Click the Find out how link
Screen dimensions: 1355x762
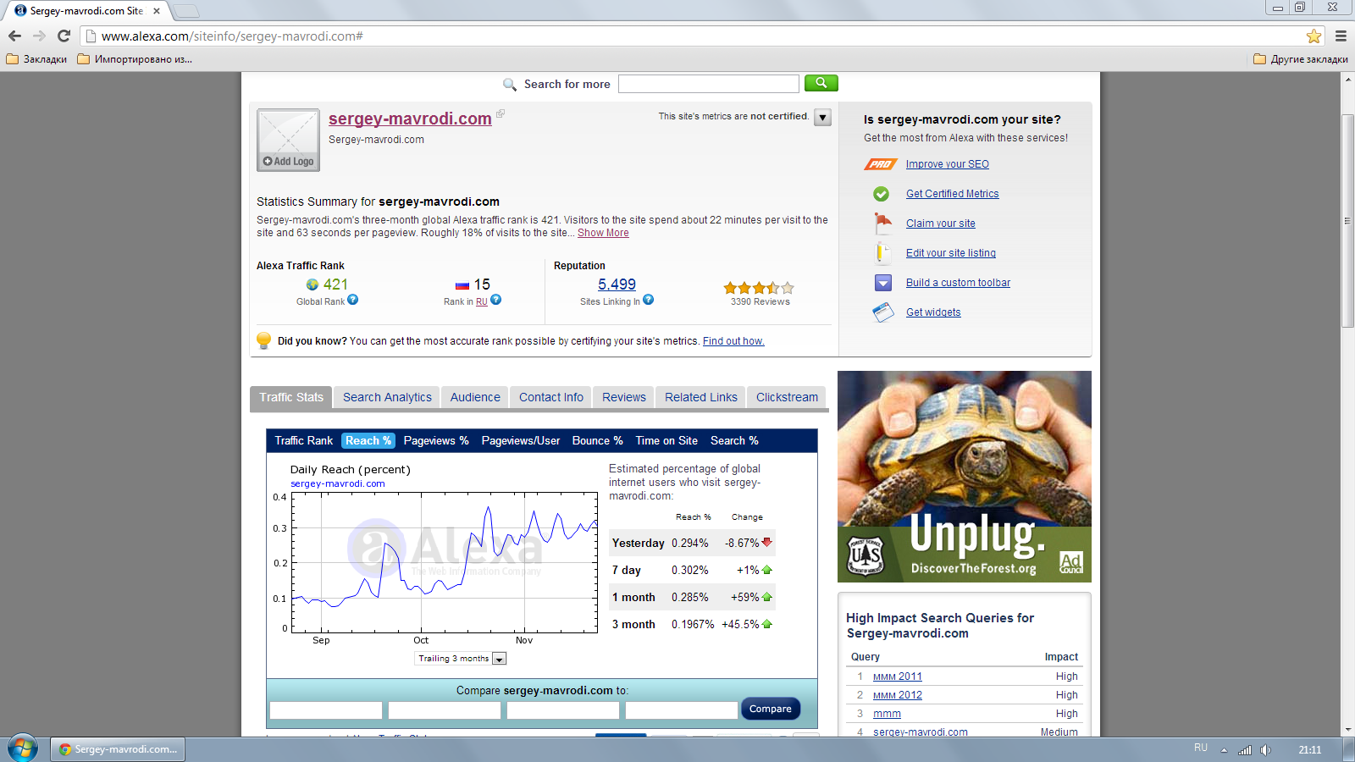point(733,341)
